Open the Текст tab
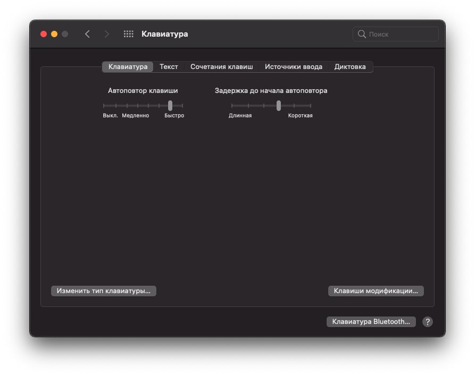 [x=169, y=66]
